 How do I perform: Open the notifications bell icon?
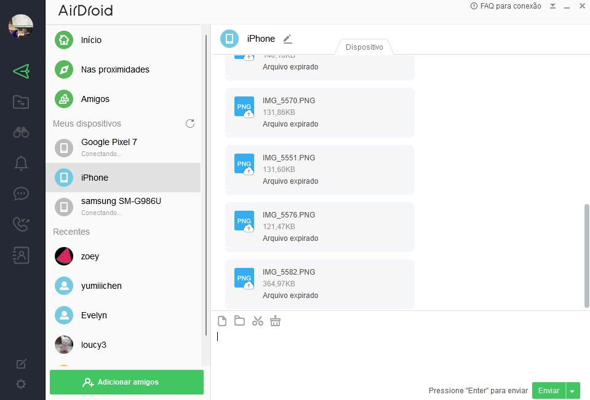[x=22, y=163]
